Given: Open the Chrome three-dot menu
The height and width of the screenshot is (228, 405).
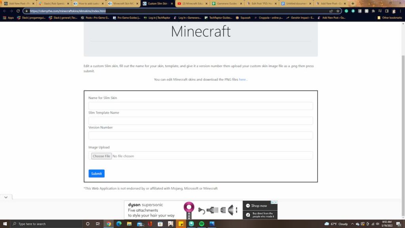Looking at the screenshot, I should tap(401, 11).
